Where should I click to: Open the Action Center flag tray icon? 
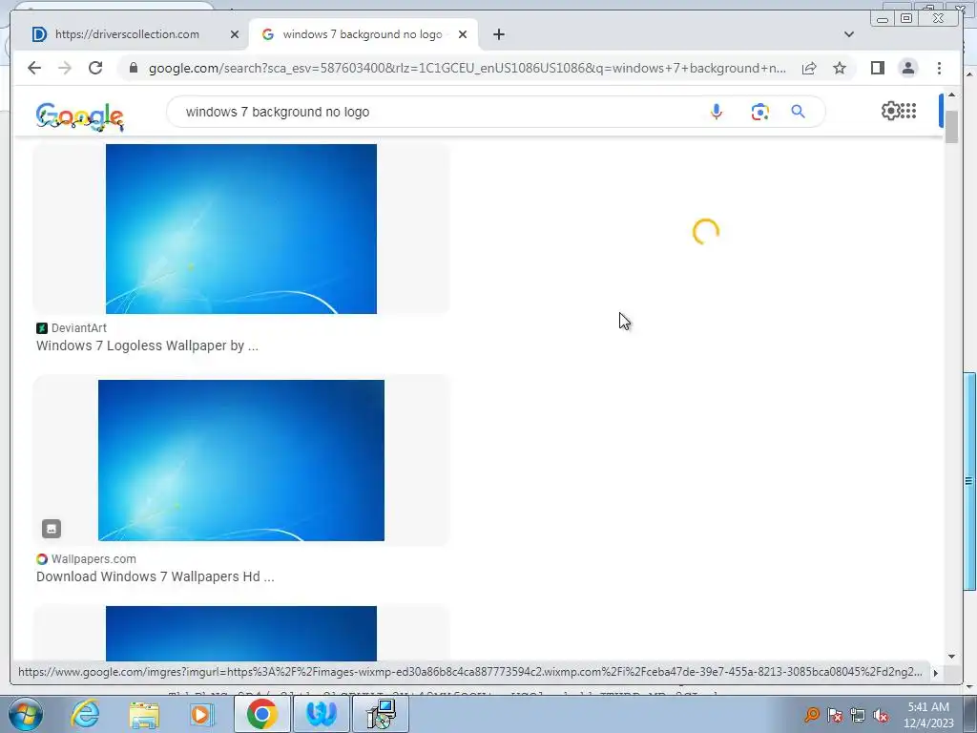[x=835, y=715]
